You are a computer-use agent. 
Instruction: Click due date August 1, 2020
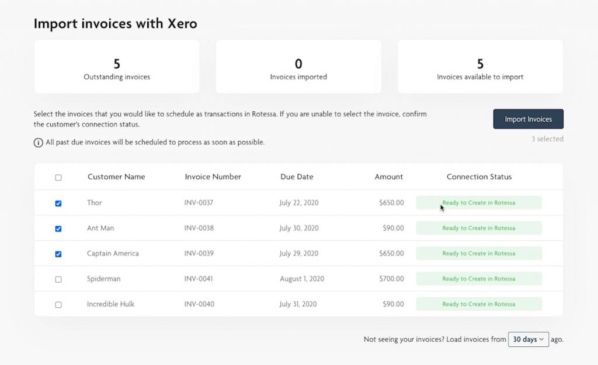pos(302,279)
